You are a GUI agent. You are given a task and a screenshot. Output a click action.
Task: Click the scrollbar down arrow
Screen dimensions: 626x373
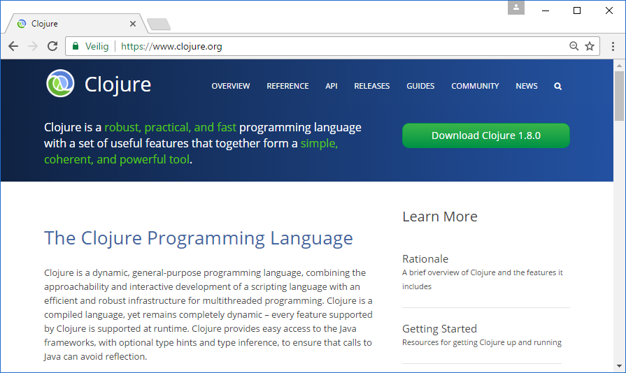pos(619,366)
